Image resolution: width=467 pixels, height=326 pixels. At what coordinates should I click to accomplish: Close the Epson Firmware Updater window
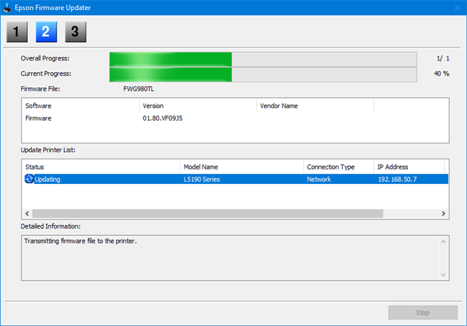click(x=456, y=7)
